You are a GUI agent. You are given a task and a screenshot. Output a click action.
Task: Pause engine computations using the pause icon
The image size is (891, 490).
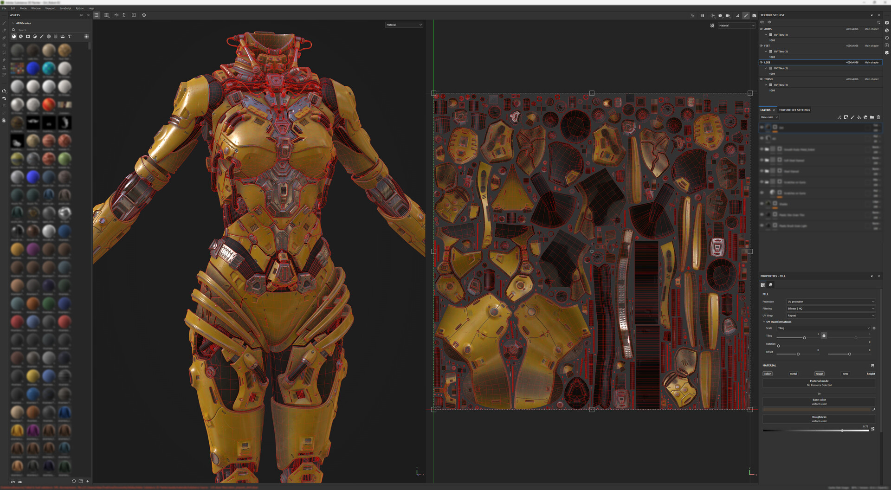[x=703, y=15]
